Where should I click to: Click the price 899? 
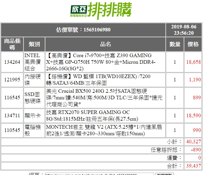point(197,98)
